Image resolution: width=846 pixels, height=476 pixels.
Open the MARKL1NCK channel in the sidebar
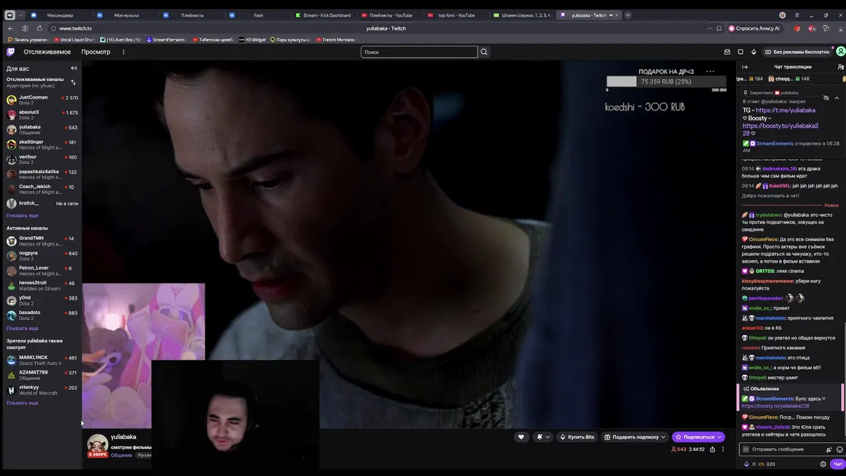pyautogui.click(x=42, y=360)
